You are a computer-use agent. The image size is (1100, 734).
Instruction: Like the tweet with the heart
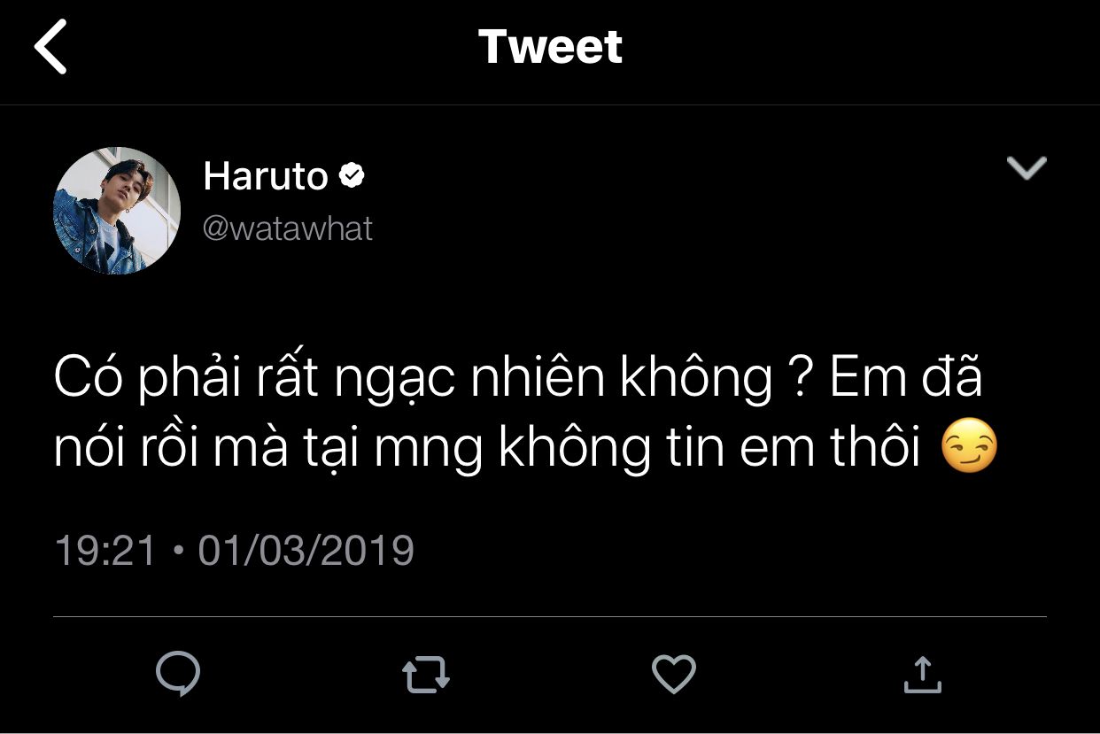pyautogui.click(x=674, y=674)
